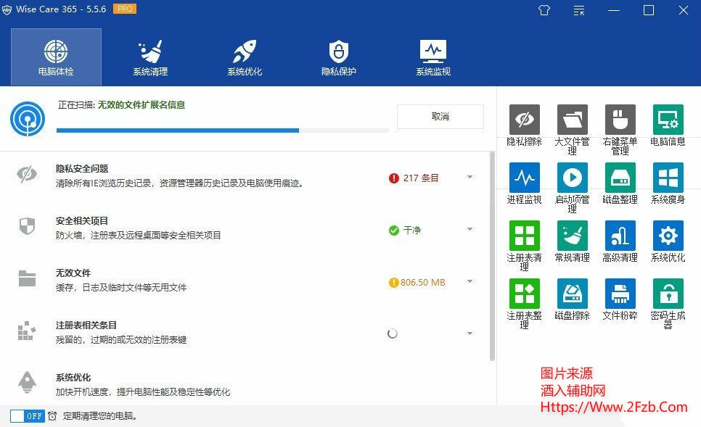701x427 pixels.
Task: Expand the 安全相关项目 row dropdown arrow
Action: pyautogui.click(x=470, y=230)
